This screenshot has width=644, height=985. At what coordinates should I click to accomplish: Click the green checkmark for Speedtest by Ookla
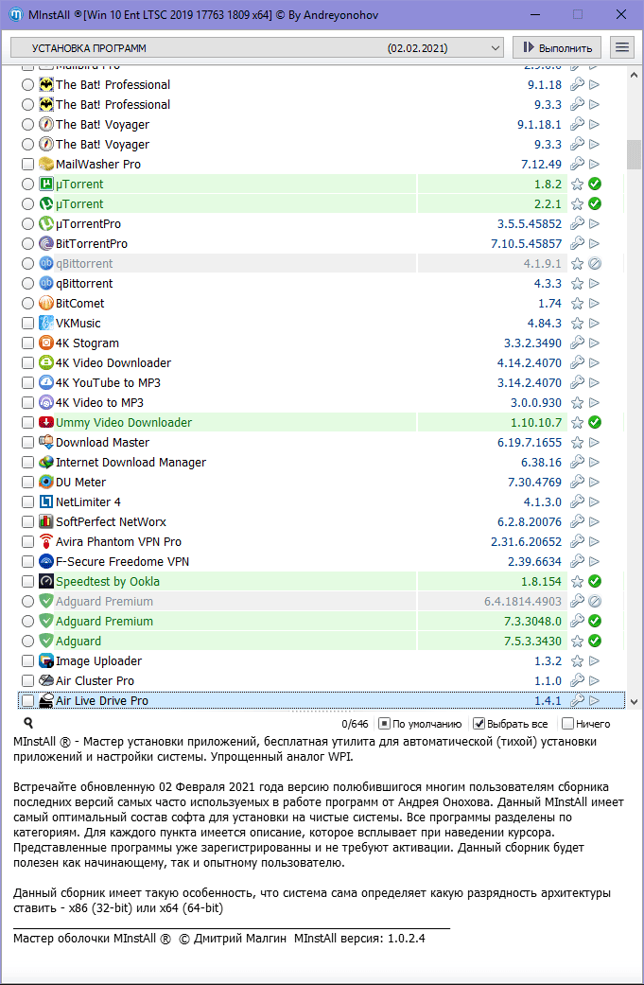(x=595, y=582)
